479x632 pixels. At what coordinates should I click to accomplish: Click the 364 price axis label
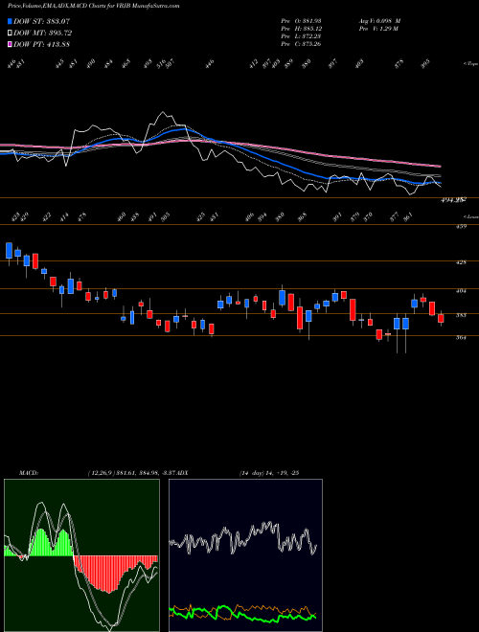point(461,338)
